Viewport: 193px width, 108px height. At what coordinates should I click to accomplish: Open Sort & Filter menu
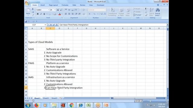pyautogui.click(x=151, y=12)
